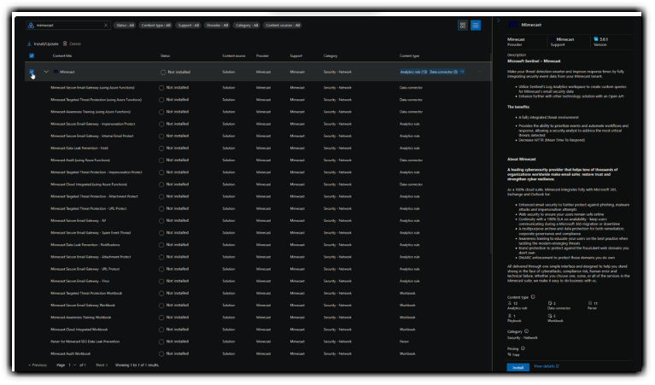
Task: Clear the mimecast search text
Action: tap(106, 26)
